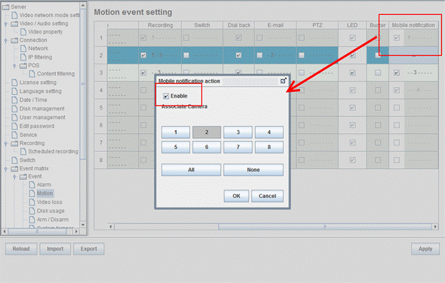Collapse the Connection tree node

click(x=6, y=41)
